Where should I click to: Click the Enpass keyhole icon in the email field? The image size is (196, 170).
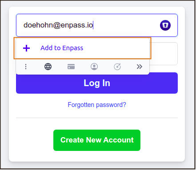tap(165, 25)
